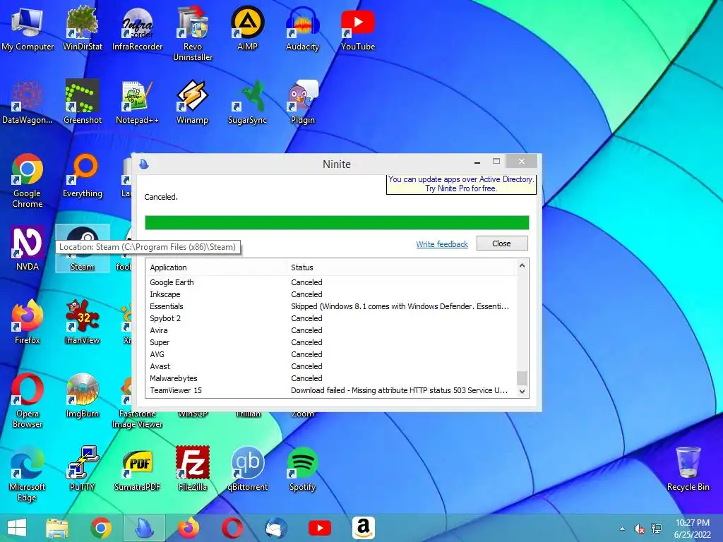Click the PuTTY desktop shortcut
723x542 pixels.
pyautogui.click(x=83, y=469)
